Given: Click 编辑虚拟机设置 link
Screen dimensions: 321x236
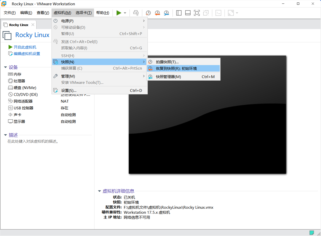Looking at the screenshot, I should click(x=27, y=54).
